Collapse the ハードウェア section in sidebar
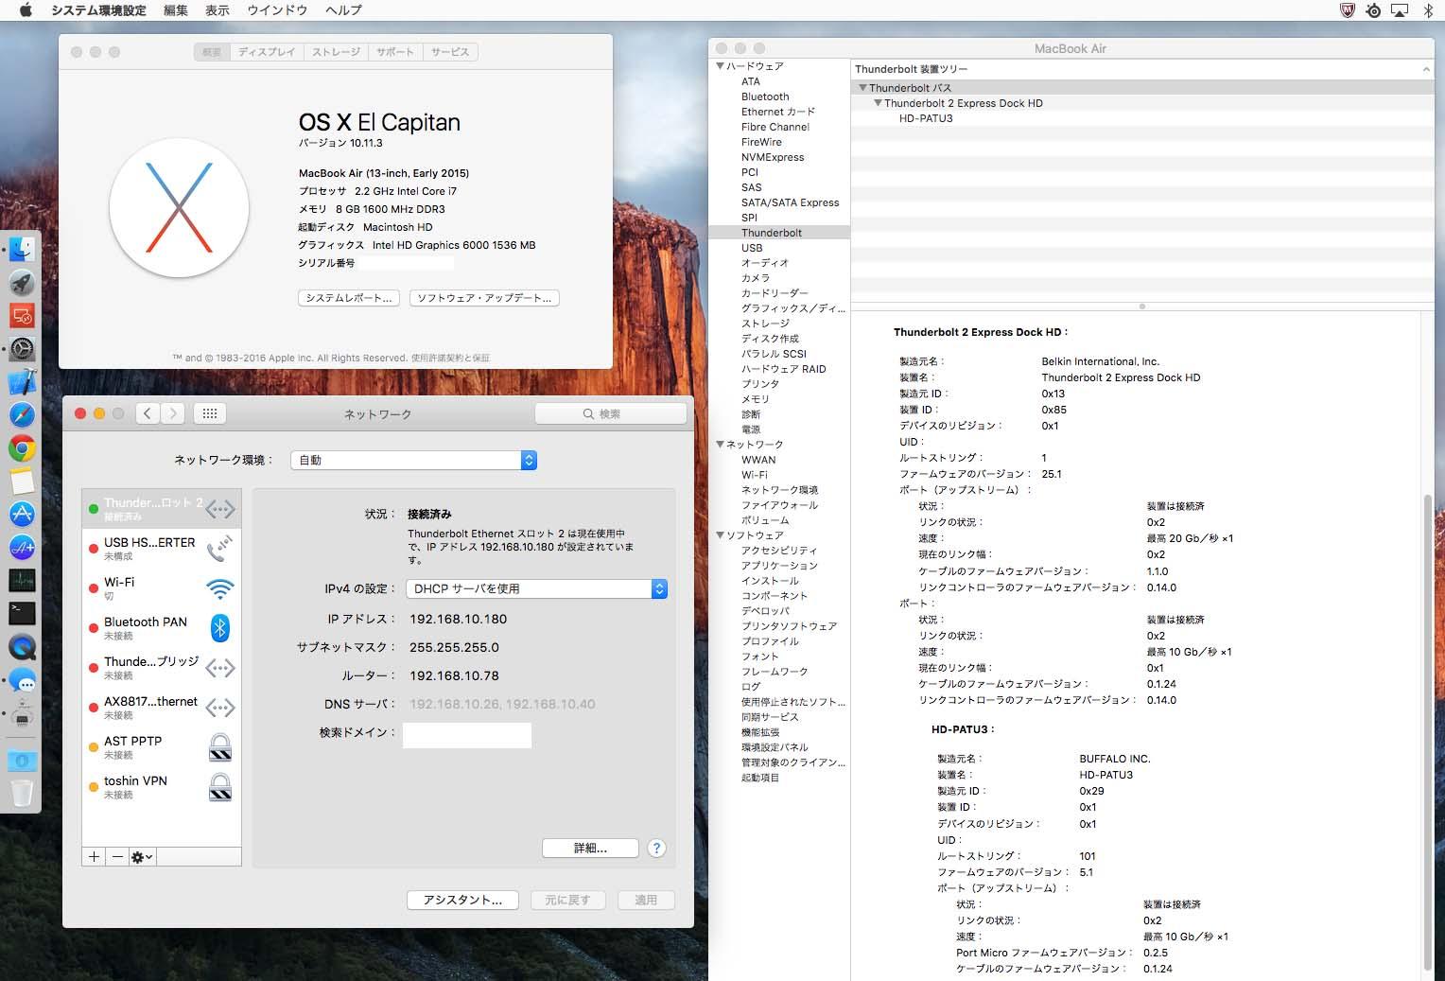This screenshot has height=981, width=1445. coord(721,66)
